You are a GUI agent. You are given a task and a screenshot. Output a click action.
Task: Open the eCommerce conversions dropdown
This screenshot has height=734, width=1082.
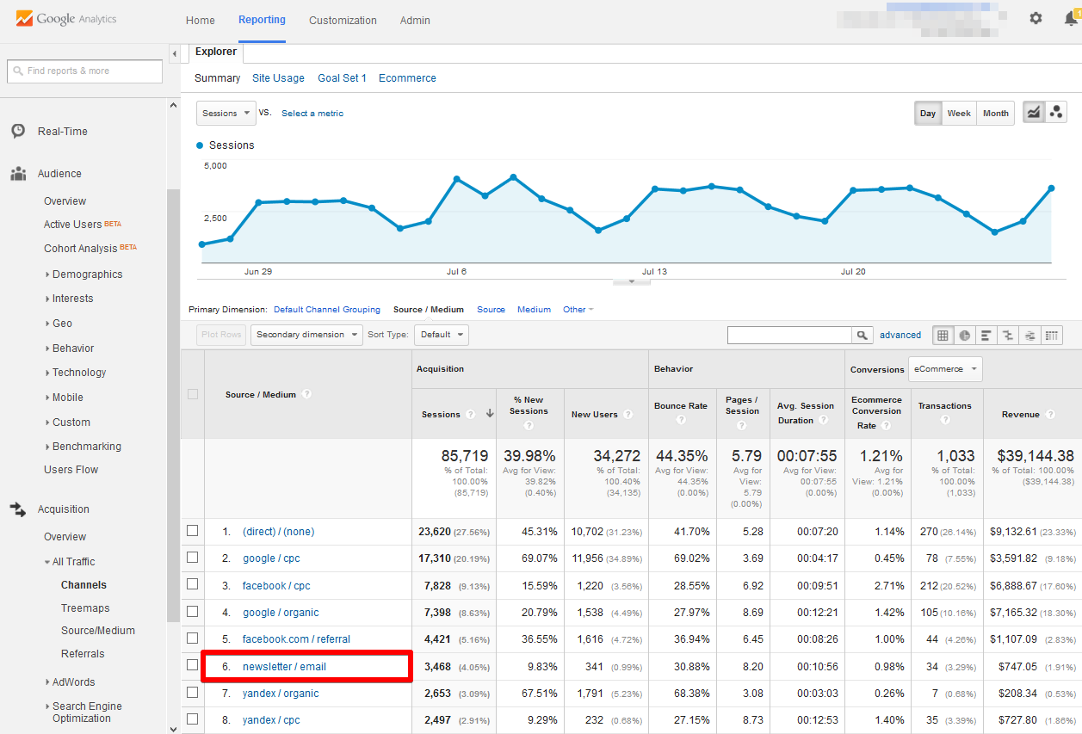(945, 369)
